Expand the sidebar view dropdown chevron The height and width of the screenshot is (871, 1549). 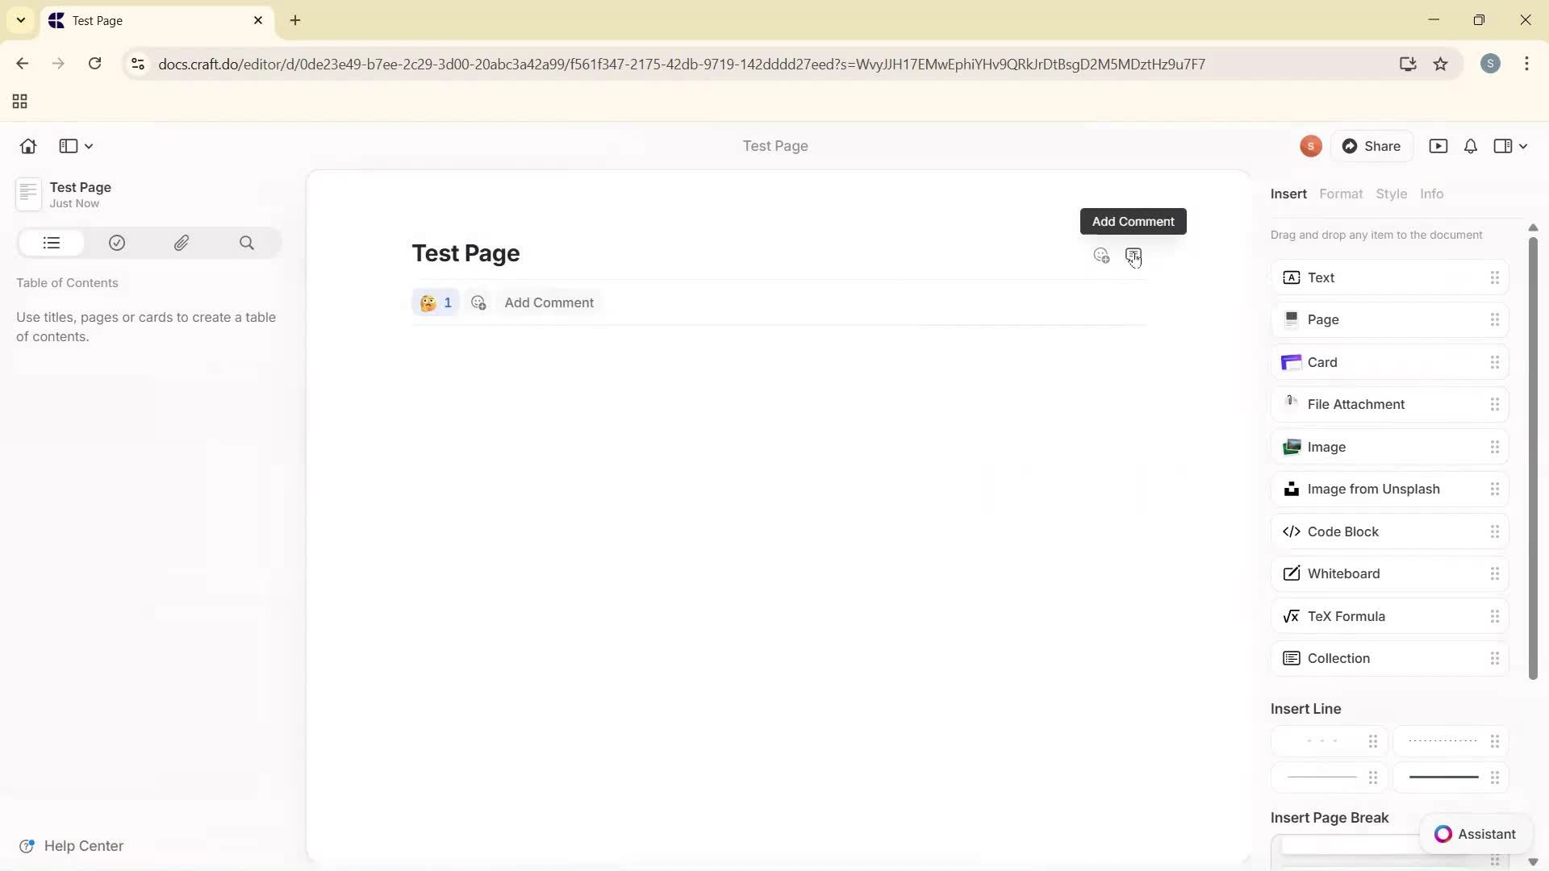[x=88, y=146]
